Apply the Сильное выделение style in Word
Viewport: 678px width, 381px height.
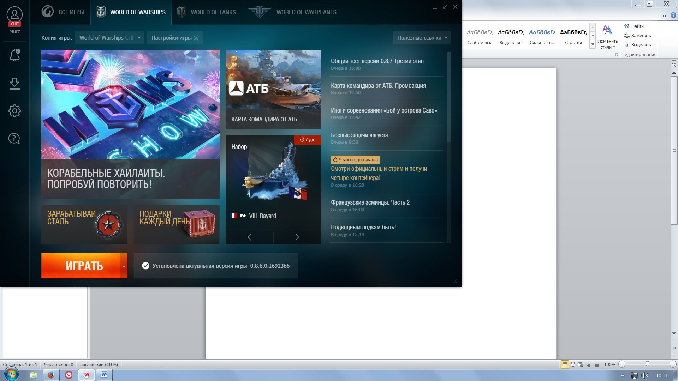coord(542,37)
